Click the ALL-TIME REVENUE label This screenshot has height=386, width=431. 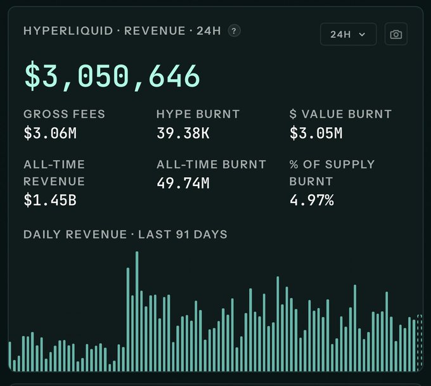[54, 173]
